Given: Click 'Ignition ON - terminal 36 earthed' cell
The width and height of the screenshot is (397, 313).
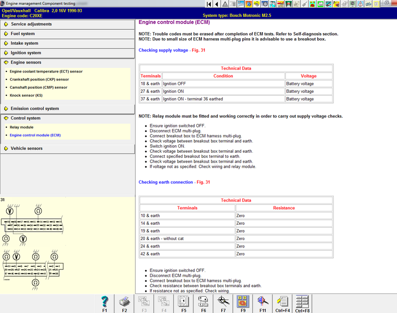Looking at the screenshot, I should pos(223,99).
